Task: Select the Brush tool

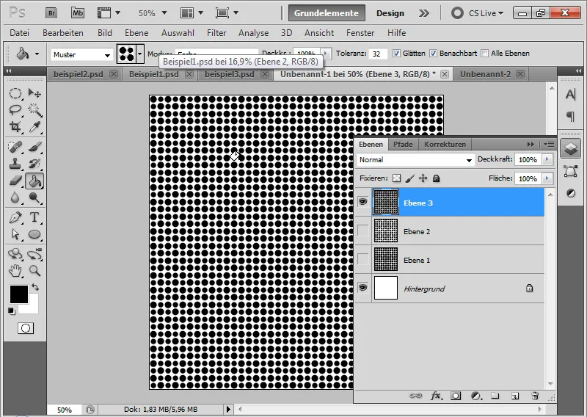Action: tap(34, 147)
